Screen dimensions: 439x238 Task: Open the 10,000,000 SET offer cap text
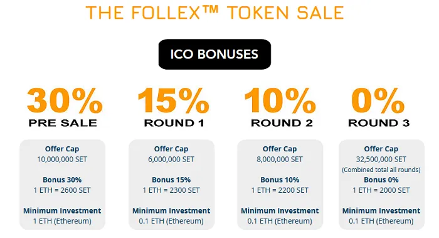[62, 160]
